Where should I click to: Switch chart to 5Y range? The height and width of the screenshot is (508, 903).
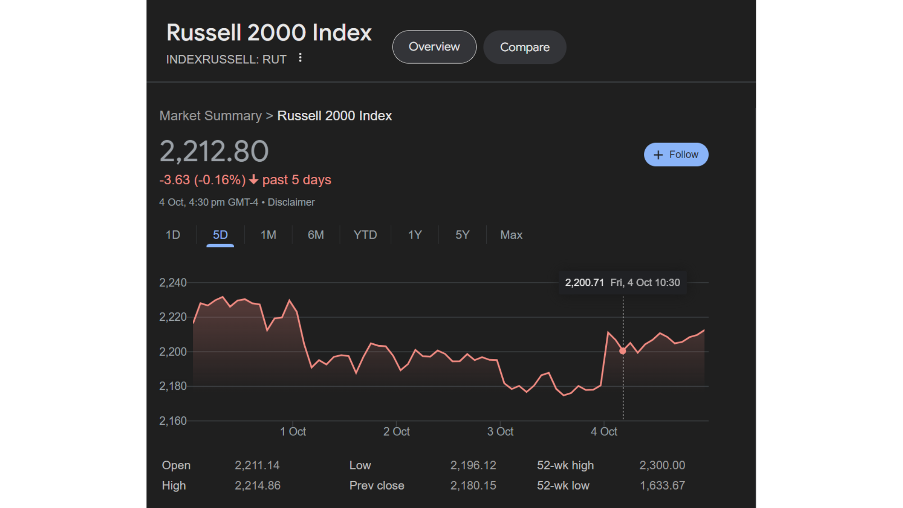tap(462, 235)
